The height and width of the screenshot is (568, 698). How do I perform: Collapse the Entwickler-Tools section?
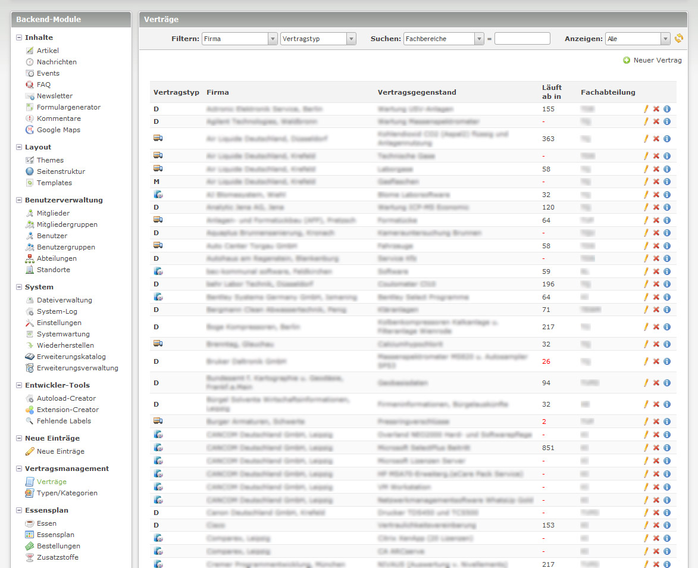point(19,385)
